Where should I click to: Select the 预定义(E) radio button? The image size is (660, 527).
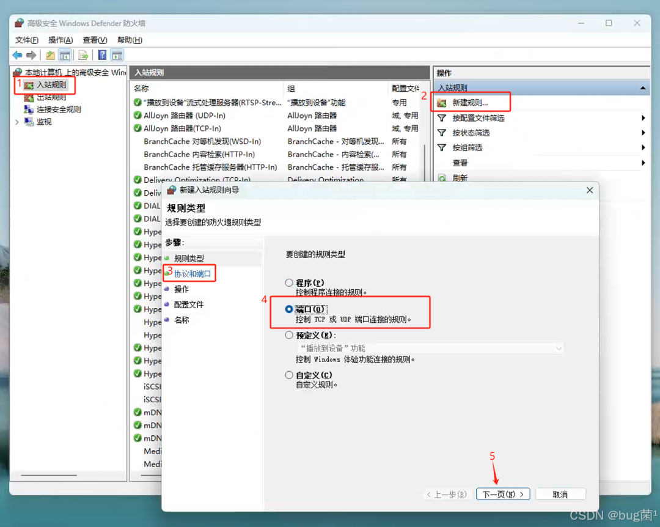(288, 335)
